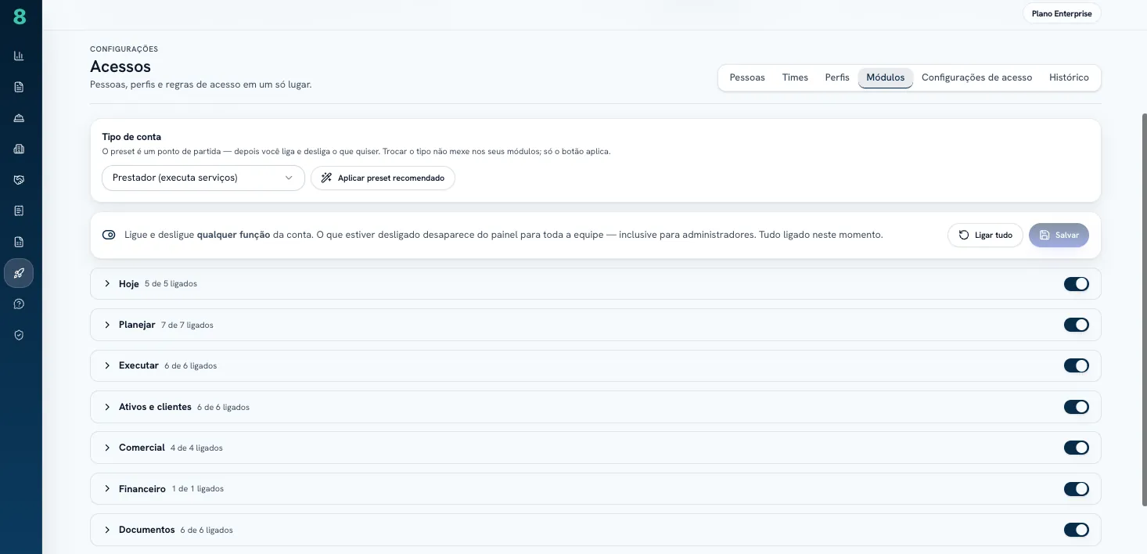Click the "Tipo de conta" heading
The image size is (1147, 554).
(x=131, y=137)
